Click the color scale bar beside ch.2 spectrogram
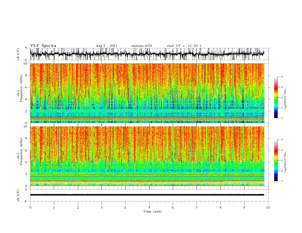The width and height of the screenshot is (302, 233). coord(276,160)
